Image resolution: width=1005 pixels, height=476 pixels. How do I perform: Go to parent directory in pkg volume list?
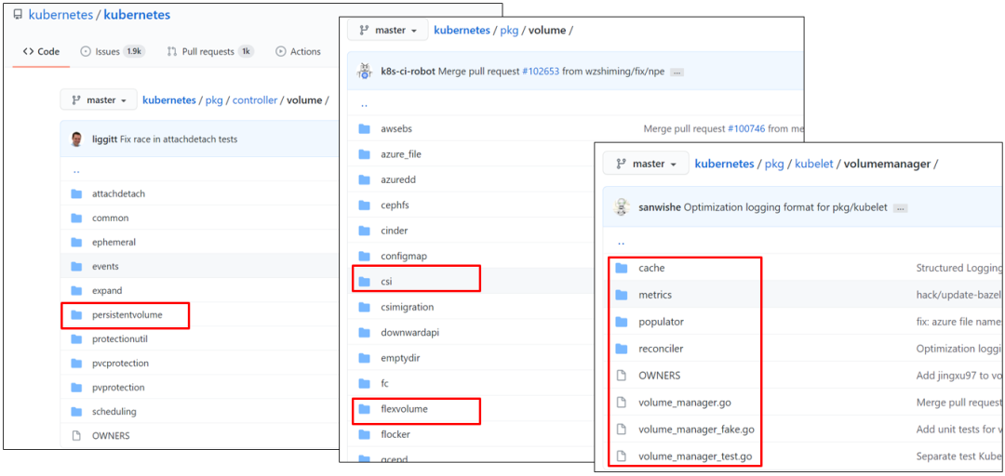pyautogui.click(x=364, y=106)
